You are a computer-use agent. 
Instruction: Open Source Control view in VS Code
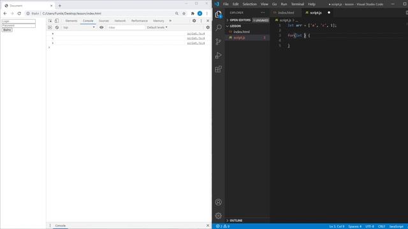219,41
